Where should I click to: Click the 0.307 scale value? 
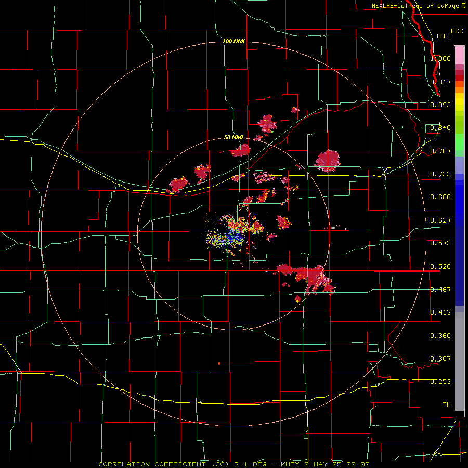coord(440,359)
